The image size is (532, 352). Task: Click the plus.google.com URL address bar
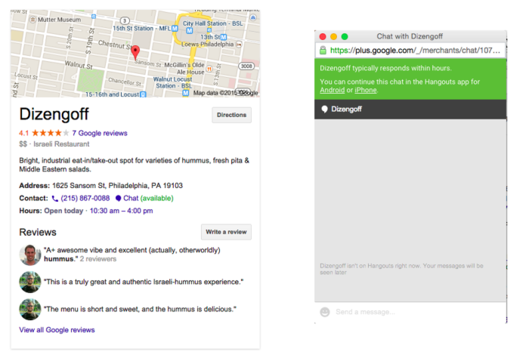point(416,51)
